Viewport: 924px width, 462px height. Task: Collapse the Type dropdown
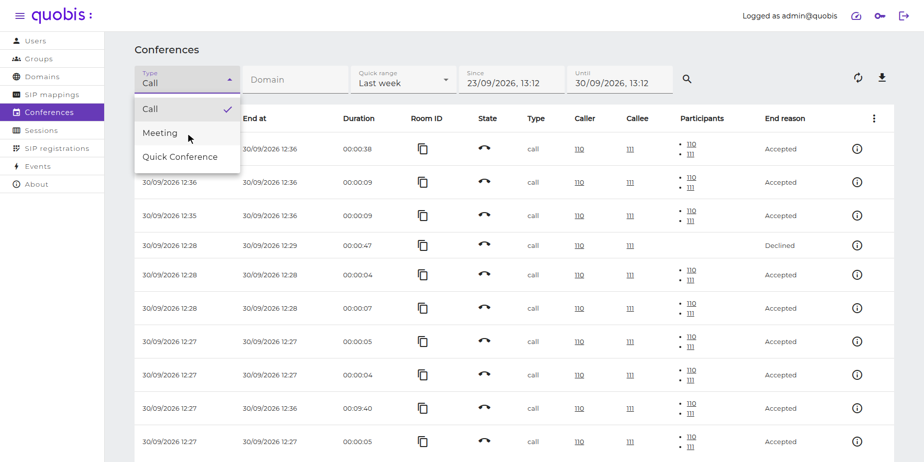(187, 80)
